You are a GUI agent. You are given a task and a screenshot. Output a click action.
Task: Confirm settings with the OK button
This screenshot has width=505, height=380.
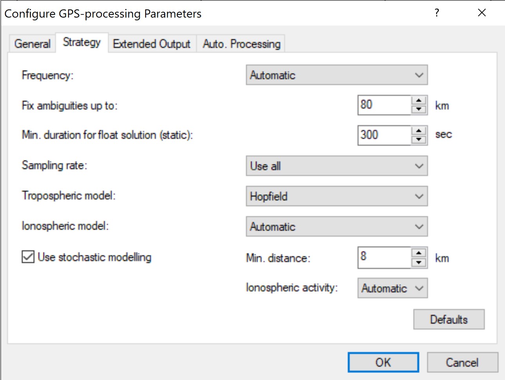[383, 362]
